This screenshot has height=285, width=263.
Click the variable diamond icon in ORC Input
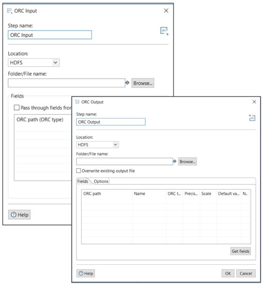point(128,83)
